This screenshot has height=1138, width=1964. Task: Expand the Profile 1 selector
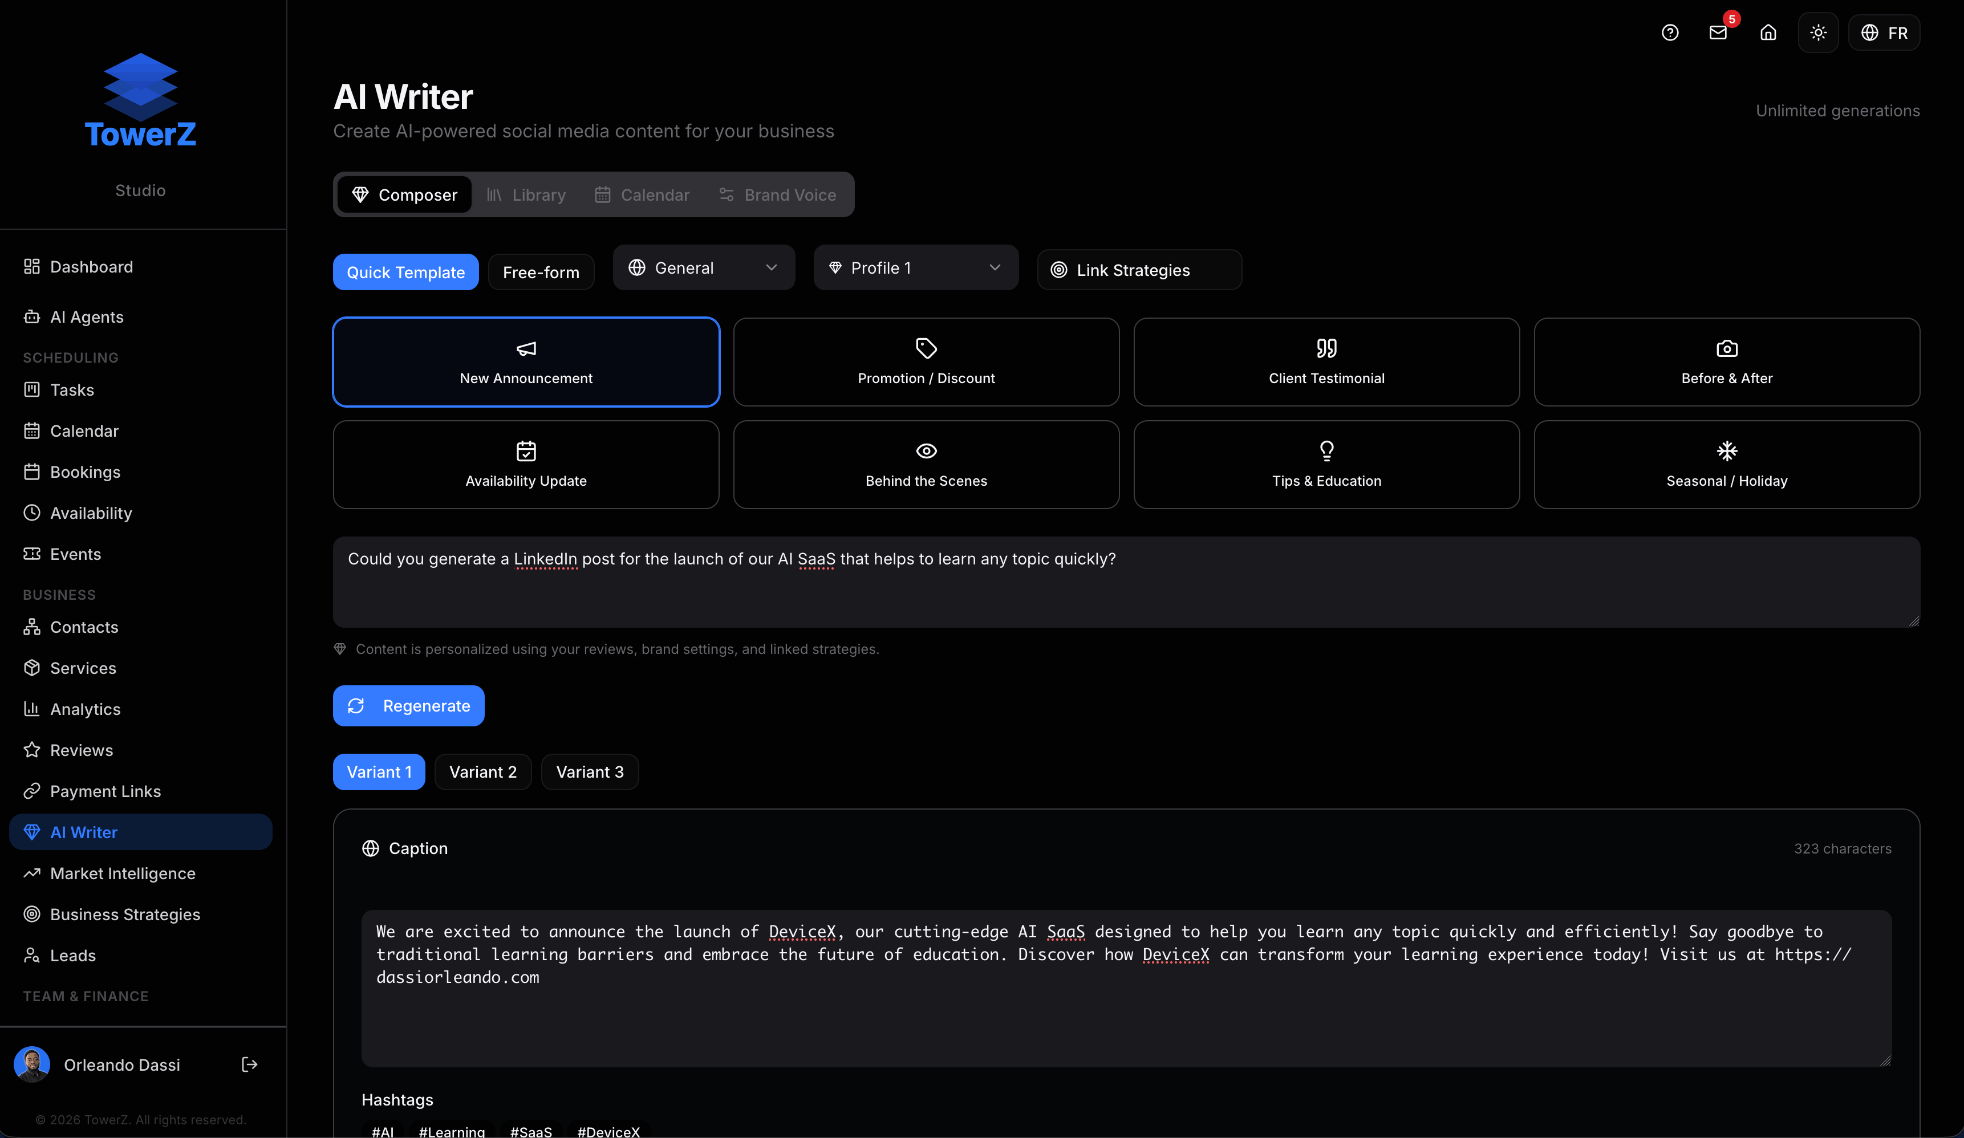click(x=915, y=267)
